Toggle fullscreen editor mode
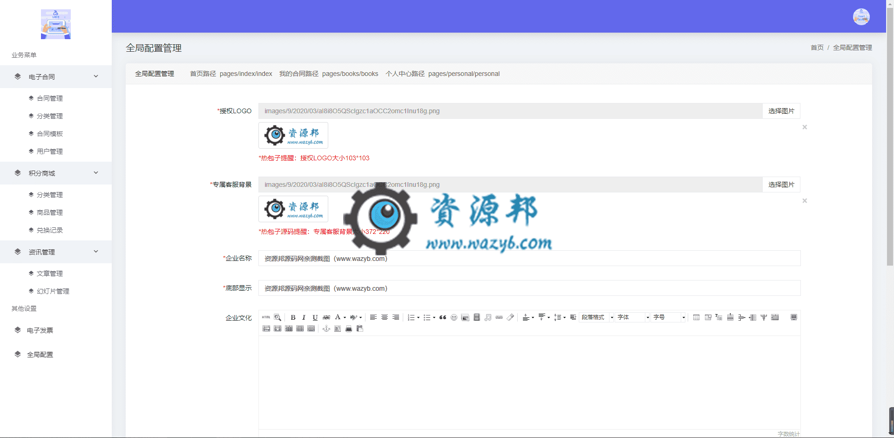The height and width of the screenshot is (438, 894). click(794, 317)
